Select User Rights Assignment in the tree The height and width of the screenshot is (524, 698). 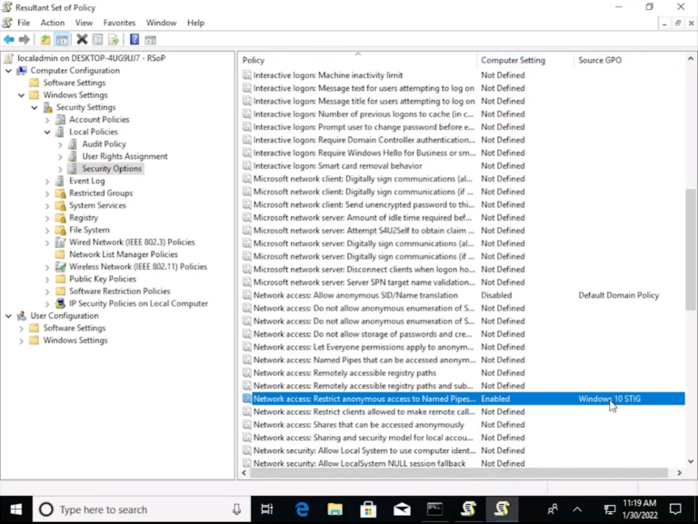125,156
